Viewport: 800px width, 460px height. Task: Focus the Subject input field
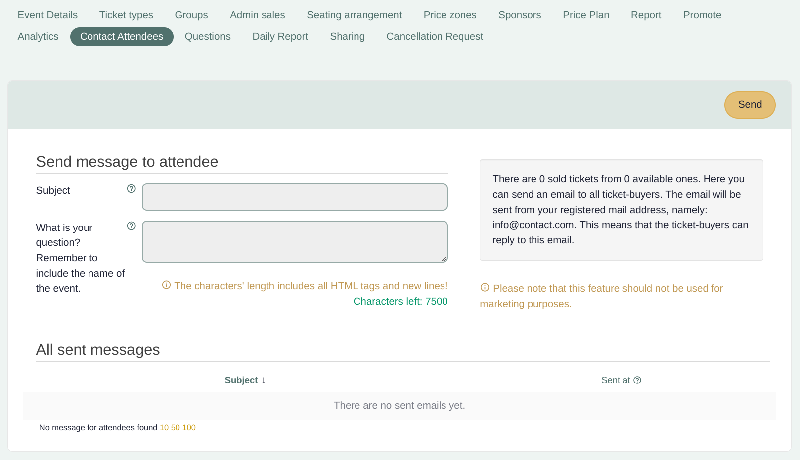click(x=295, y=197)
